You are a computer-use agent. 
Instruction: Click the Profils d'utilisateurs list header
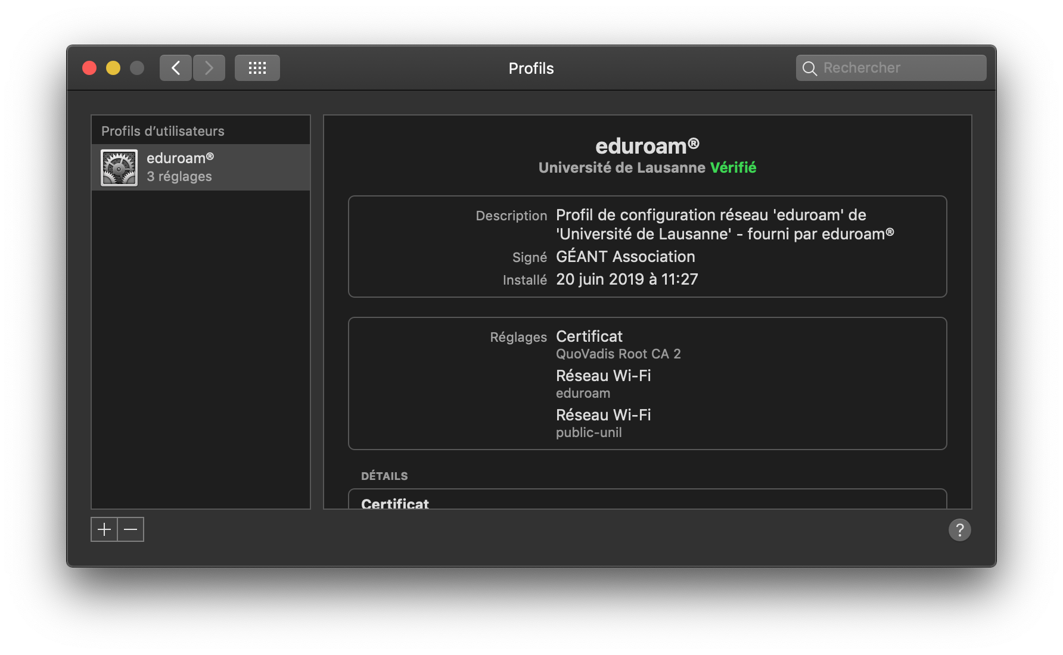pyautogui.click(x=163, y=131)
